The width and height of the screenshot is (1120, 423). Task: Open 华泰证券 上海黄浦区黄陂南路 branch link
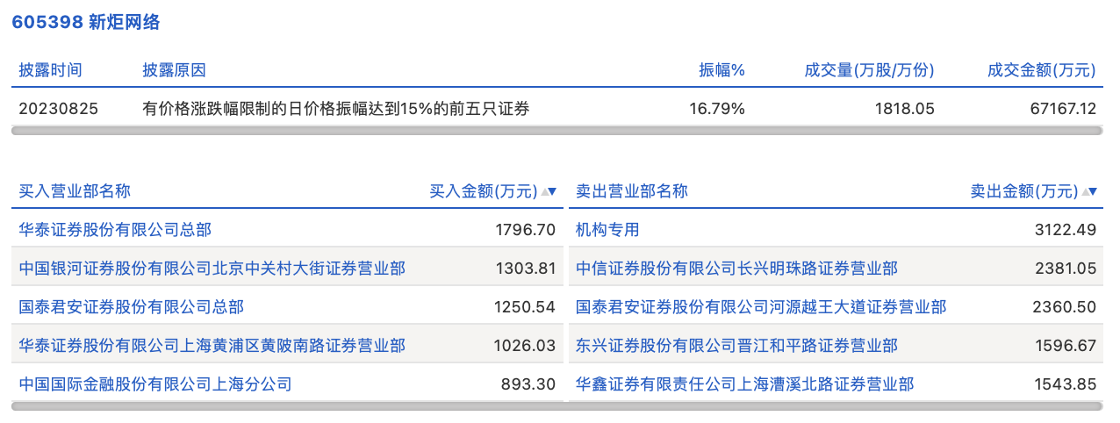(212, 346)
